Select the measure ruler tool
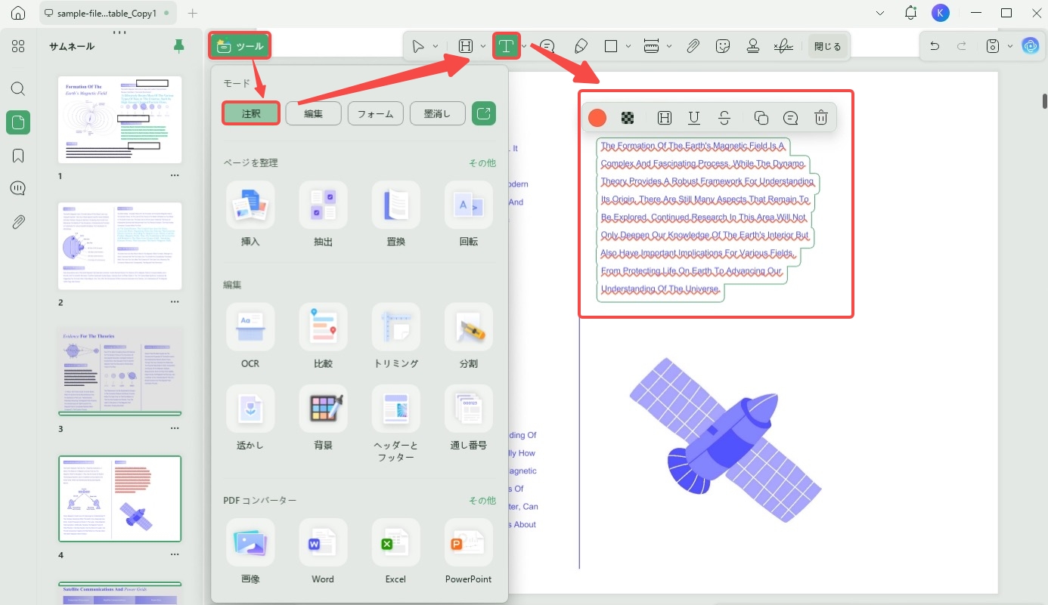 pyautogui.click(x=652, y=46)
